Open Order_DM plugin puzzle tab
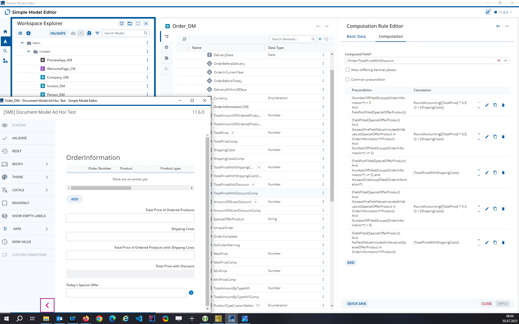 click(167, 58)
